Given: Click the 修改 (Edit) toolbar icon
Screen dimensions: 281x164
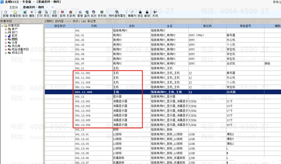Looking at the screenshot, I should tap(25, 14).
